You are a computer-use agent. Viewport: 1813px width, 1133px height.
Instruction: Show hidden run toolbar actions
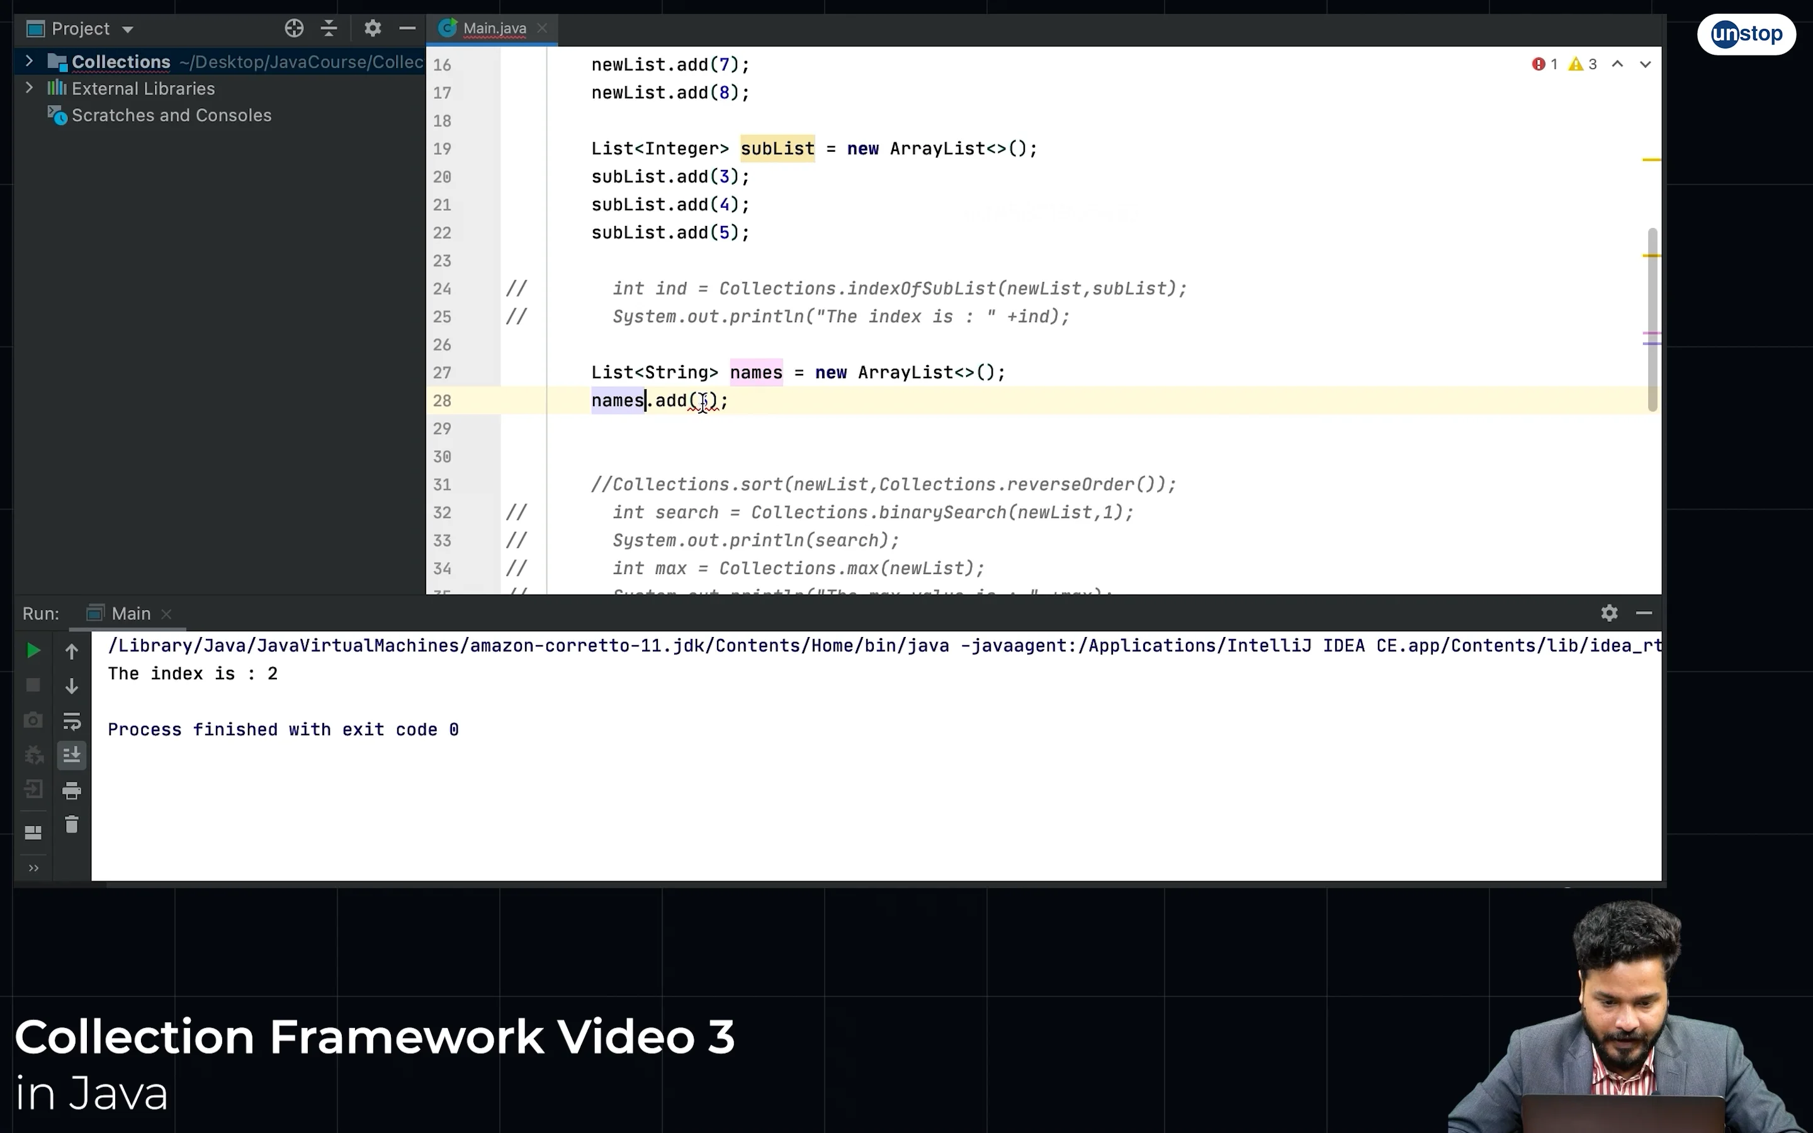click(x=33, y=868)
